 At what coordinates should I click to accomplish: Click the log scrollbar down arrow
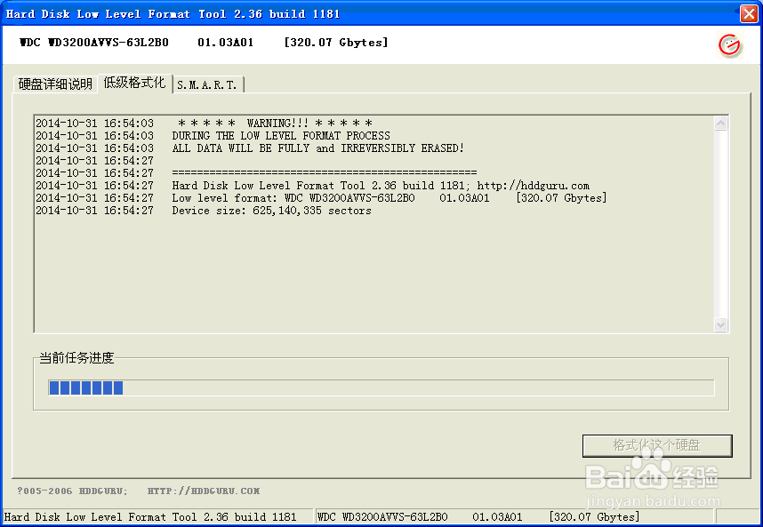720,324
